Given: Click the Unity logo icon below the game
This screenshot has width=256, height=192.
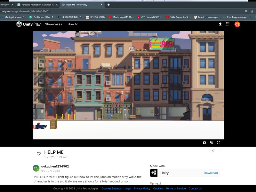Looking at the screenshot, I should click(x=204, y=143).
